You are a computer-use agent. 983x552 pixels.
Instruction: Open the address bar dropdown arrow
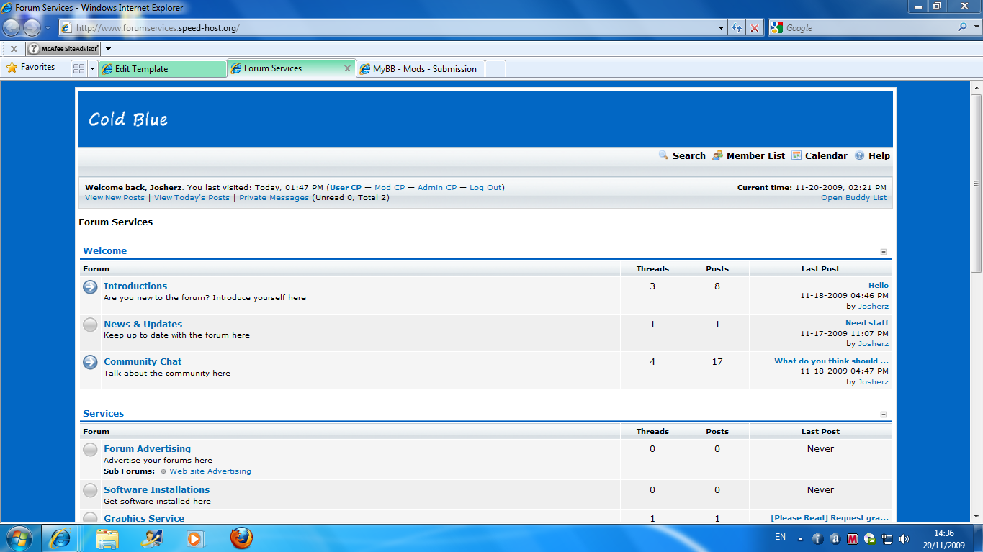click(x=722, y=28)
